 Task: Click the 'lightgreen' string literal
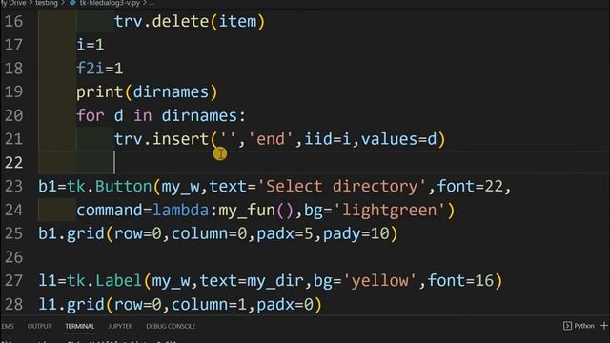[x=389, y=210]
